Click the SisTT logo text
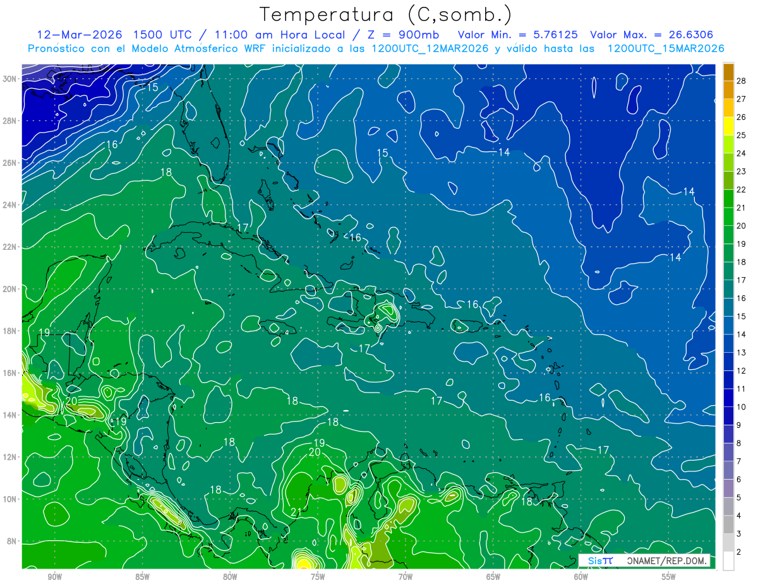758x585 pixels. (600, 560)
